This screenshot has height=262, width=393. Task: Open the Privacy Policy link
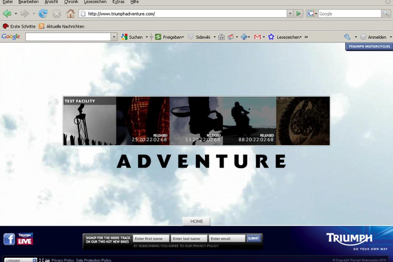point(63,260)
